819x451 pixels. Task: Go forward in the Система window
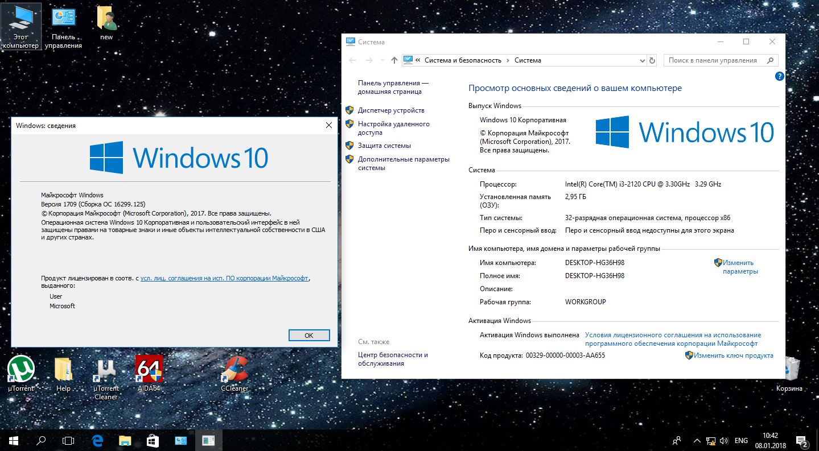pyautogui.click(x=369, y=60)
